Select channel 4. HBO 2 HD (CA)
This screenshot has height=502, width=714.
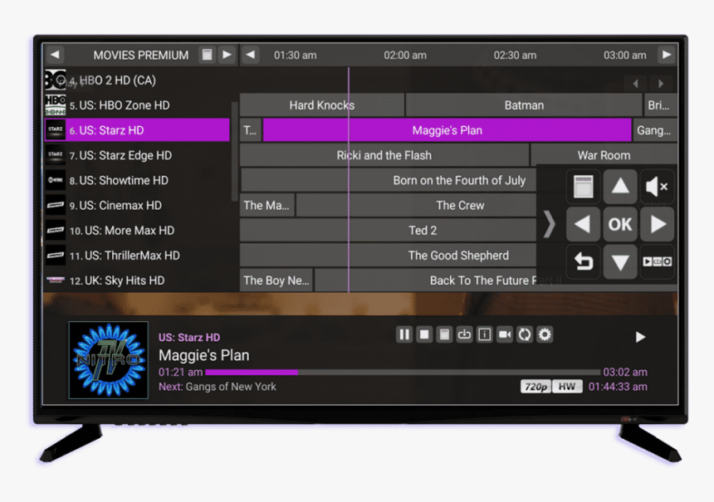click(137, 80)
